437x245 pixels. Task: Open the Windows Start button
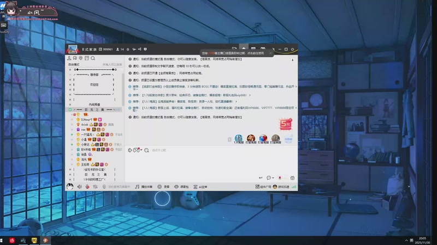pyautogui.click(x=2, y=240)
